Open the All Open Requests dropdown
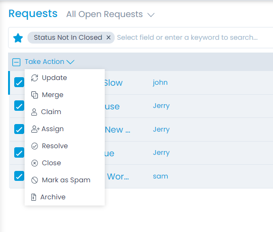 coord(110,14)
